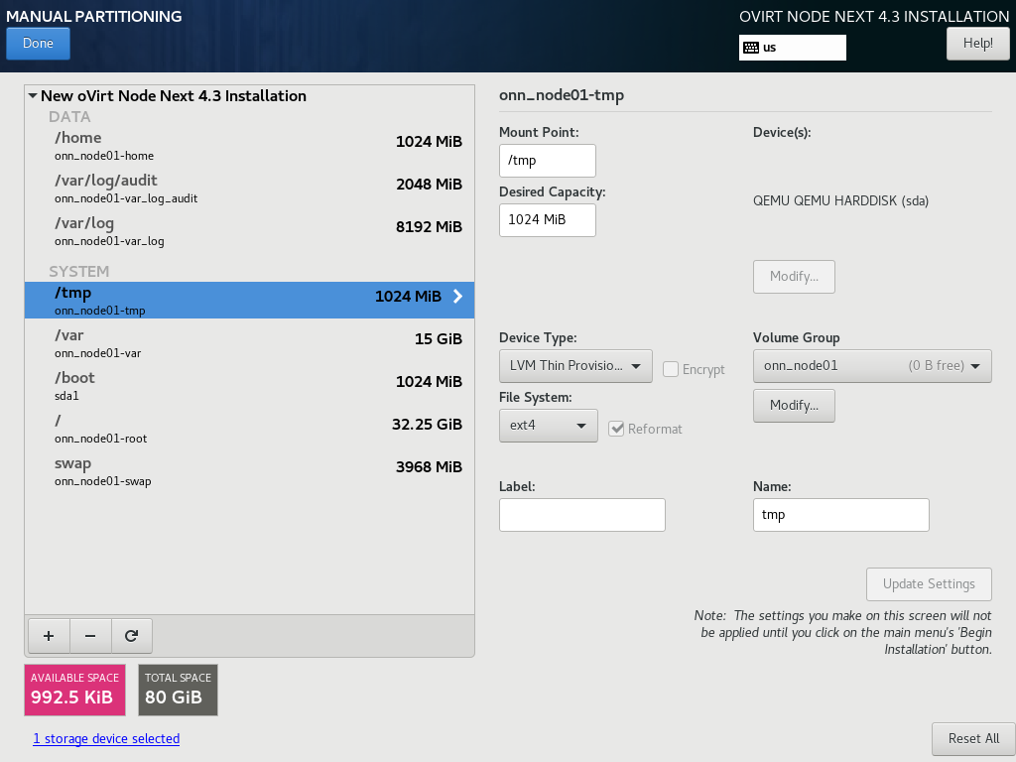Image resolution: width=1016 pixels, height=762 pixels.
Task: Click the 2048 MiB size value
Action: point(429,184)
